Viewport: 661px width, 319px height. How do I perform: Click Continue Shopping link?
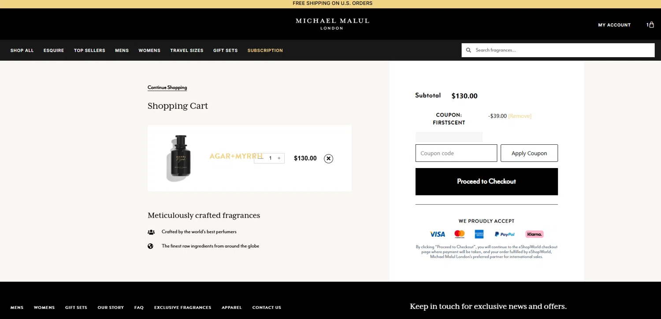click(x=167, y=88)
